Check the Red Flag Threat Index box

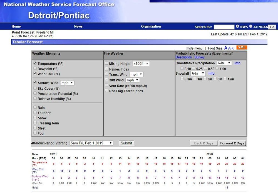[106, 91]
